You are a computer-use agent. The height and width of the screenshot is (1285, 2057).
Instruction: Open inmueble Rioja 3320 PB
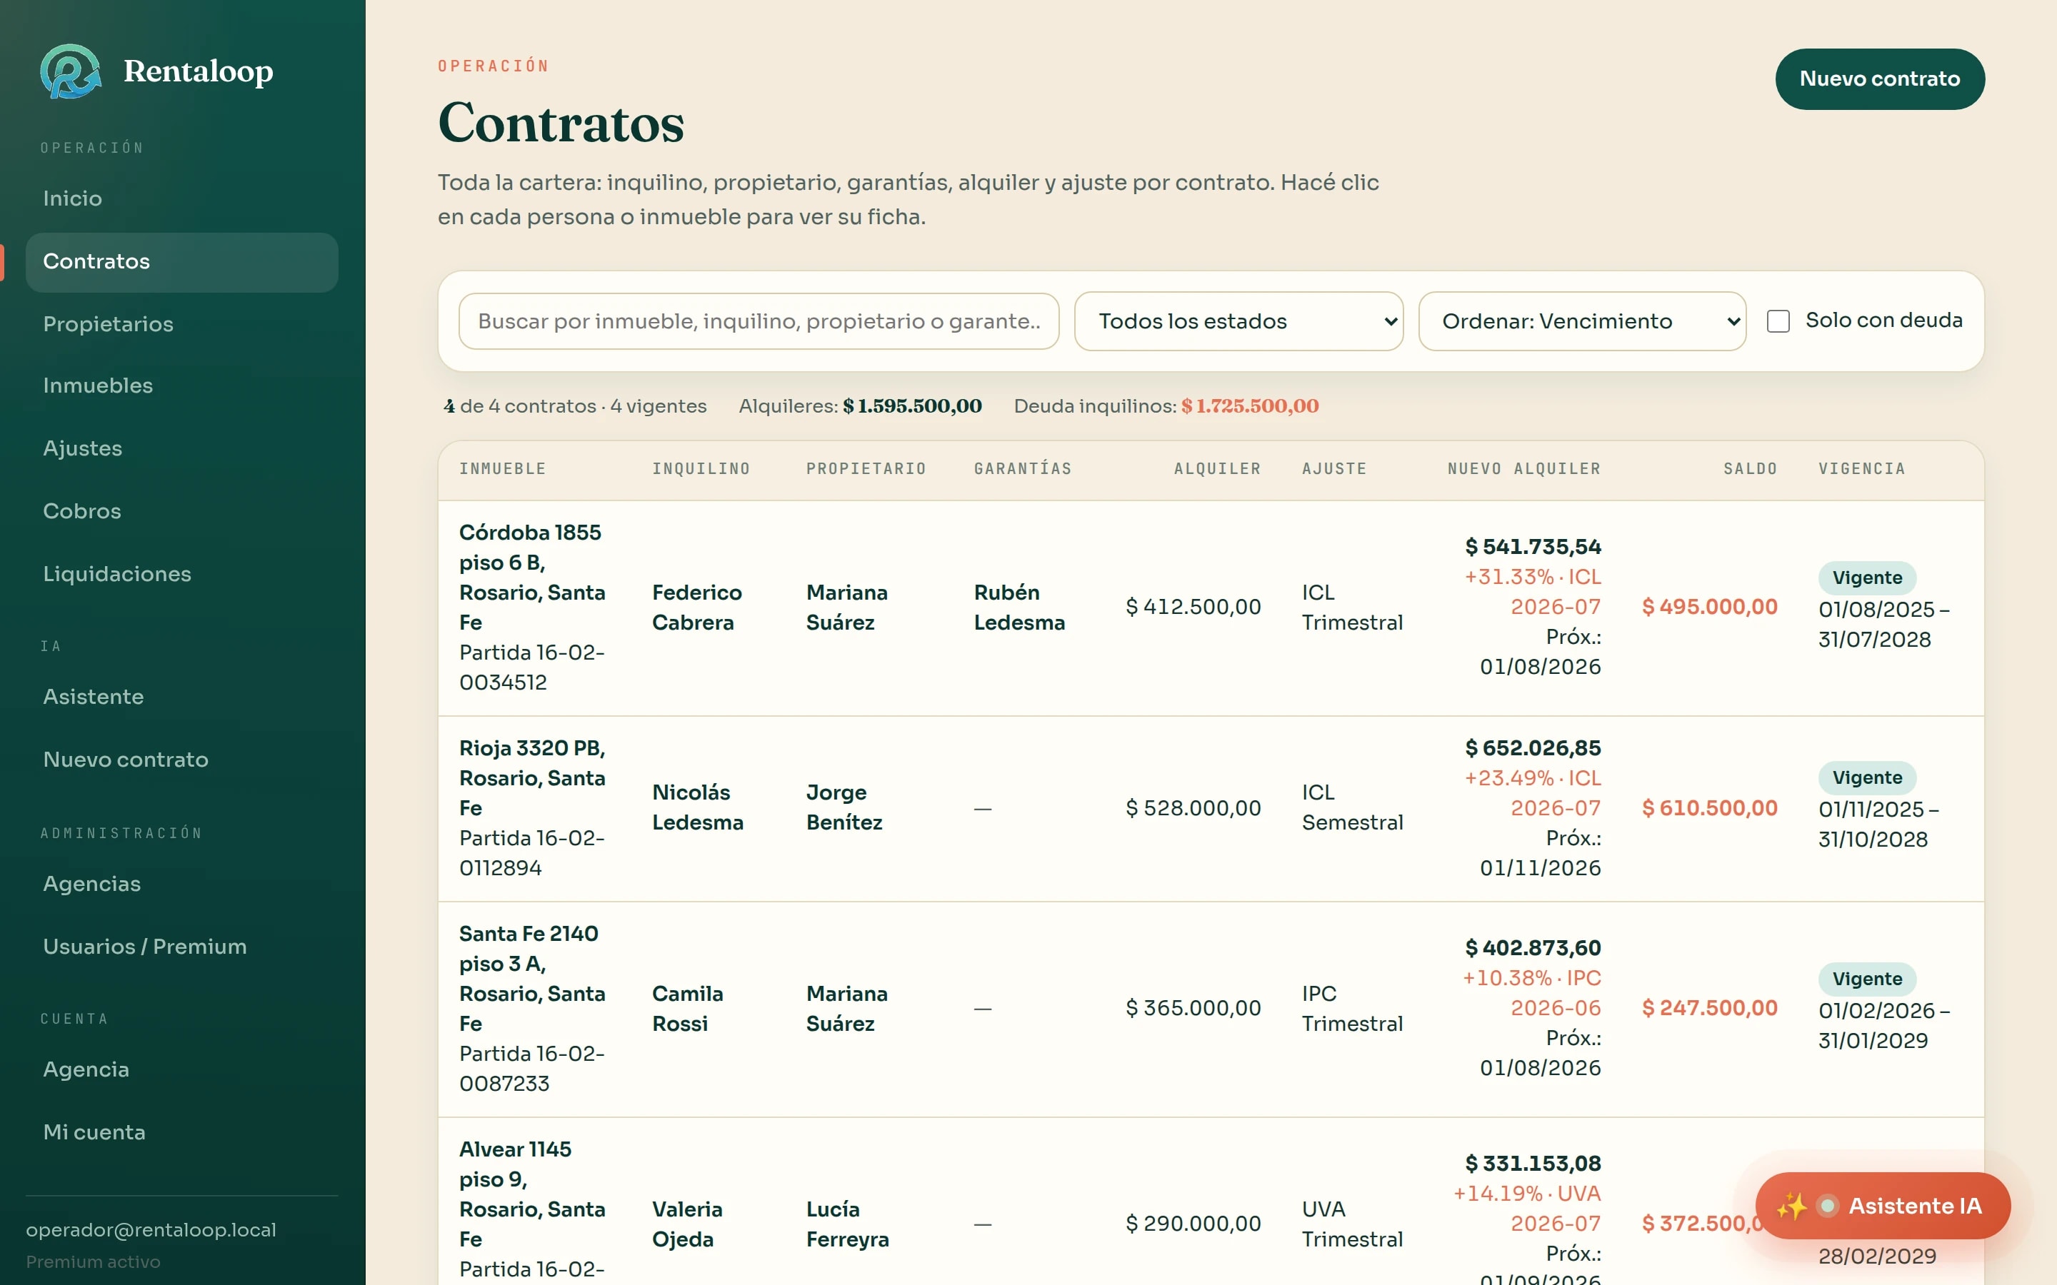click(532, 777)
